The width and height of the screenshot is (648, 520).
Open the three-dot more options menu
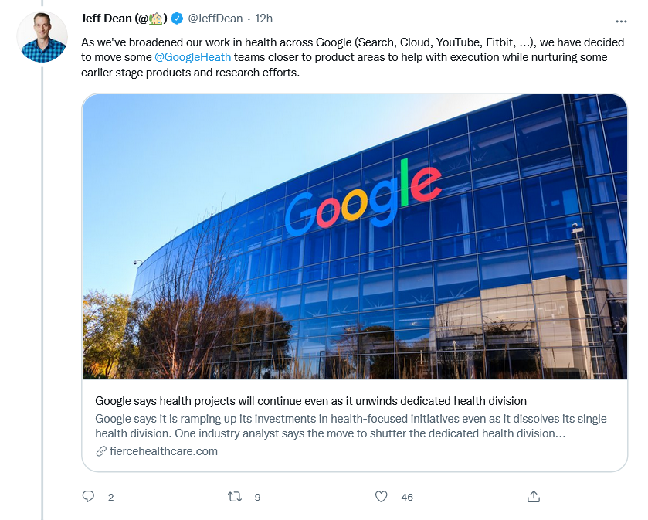(621, 21)
